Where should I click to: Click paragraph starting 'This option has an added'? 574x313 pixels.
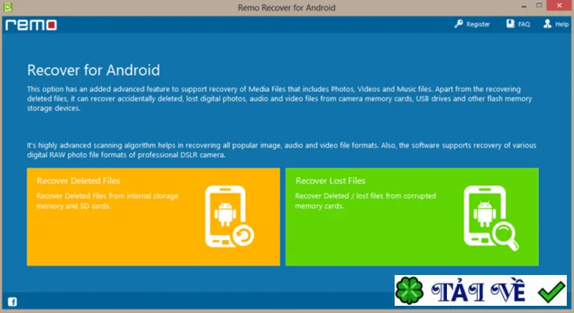pos(279,99)
